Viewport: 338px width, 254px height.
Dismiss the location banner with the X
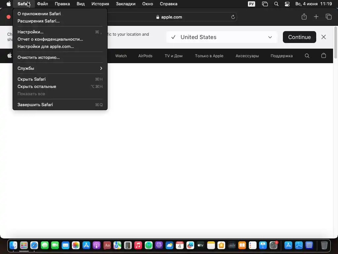(323, 37)
